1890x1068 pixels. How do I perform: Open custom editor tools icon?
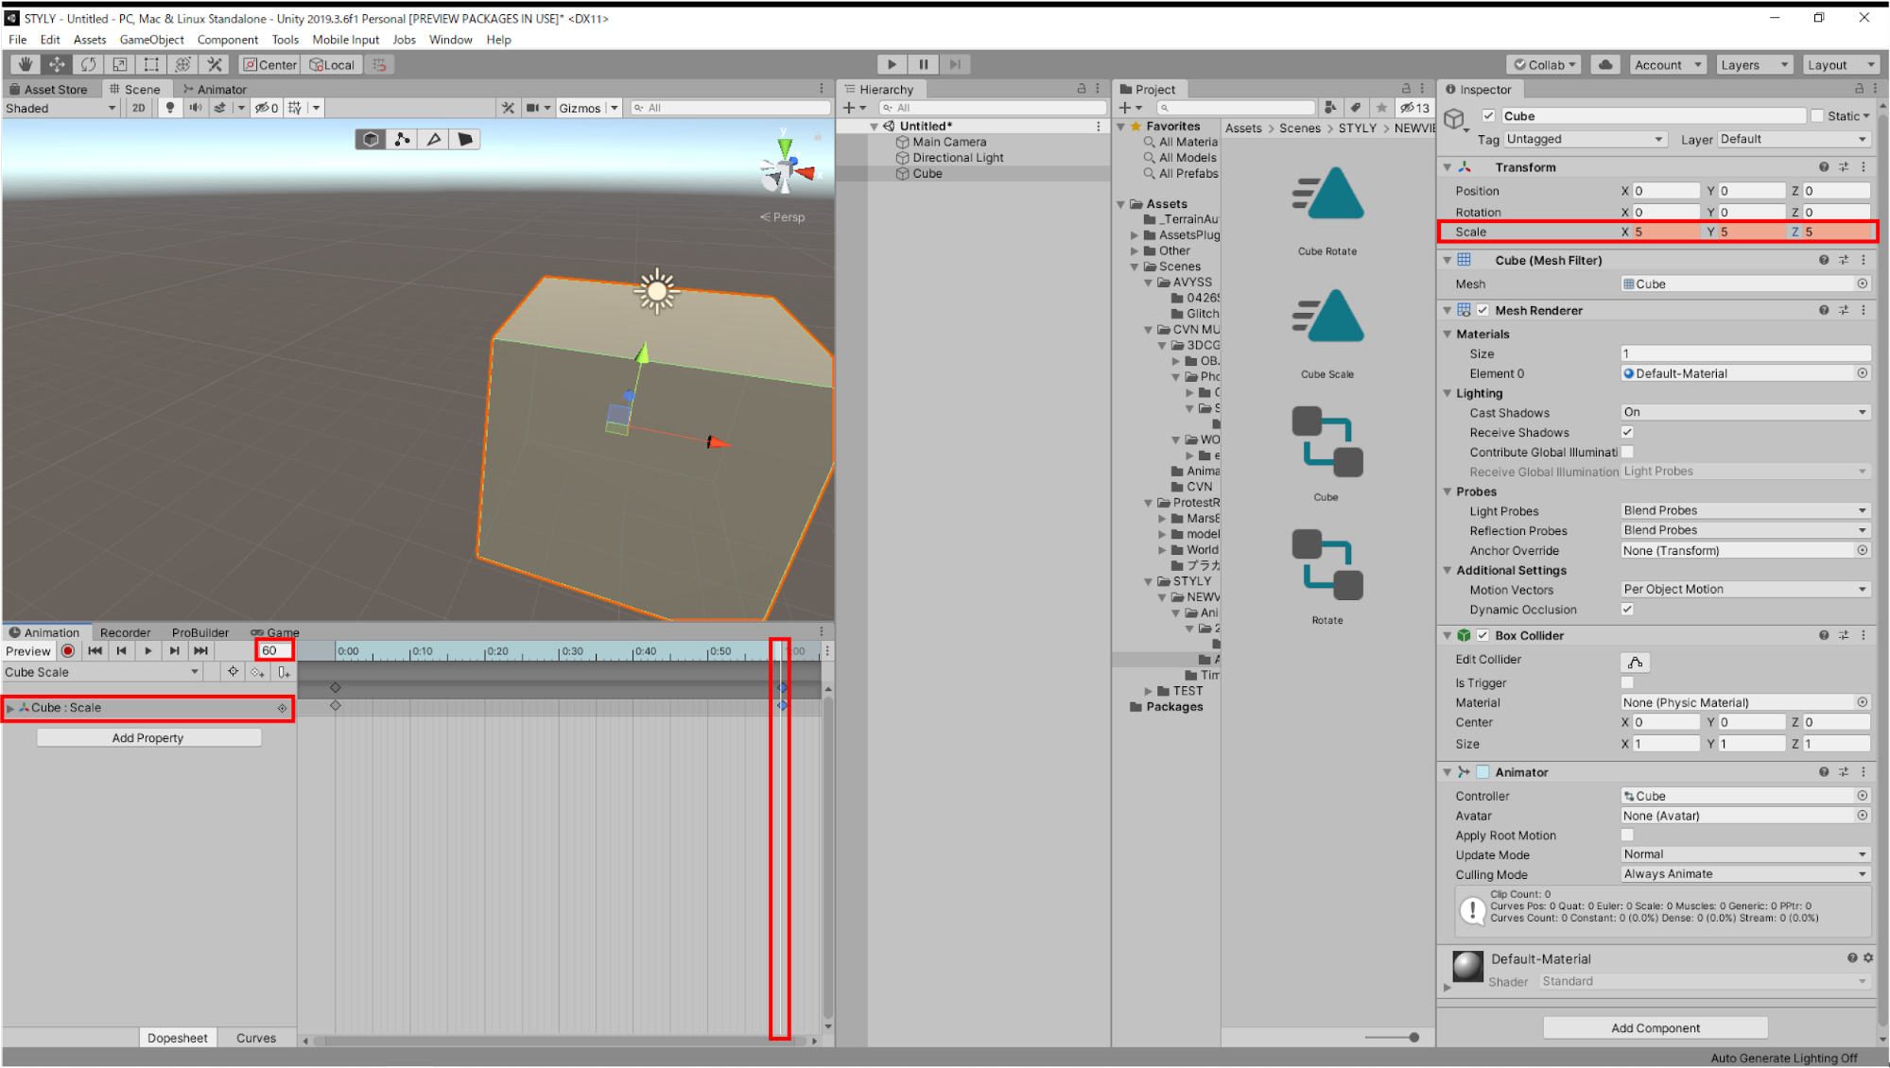click(x=215, y=64)
